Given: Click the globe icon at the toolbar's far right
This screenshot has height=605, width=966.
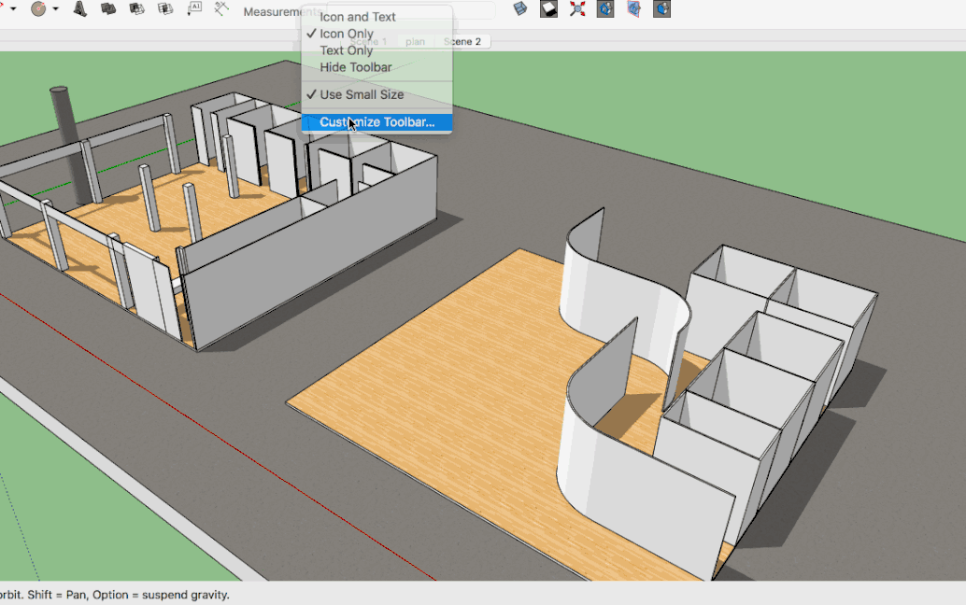Looking at the screenshot, I should (661, 10).
